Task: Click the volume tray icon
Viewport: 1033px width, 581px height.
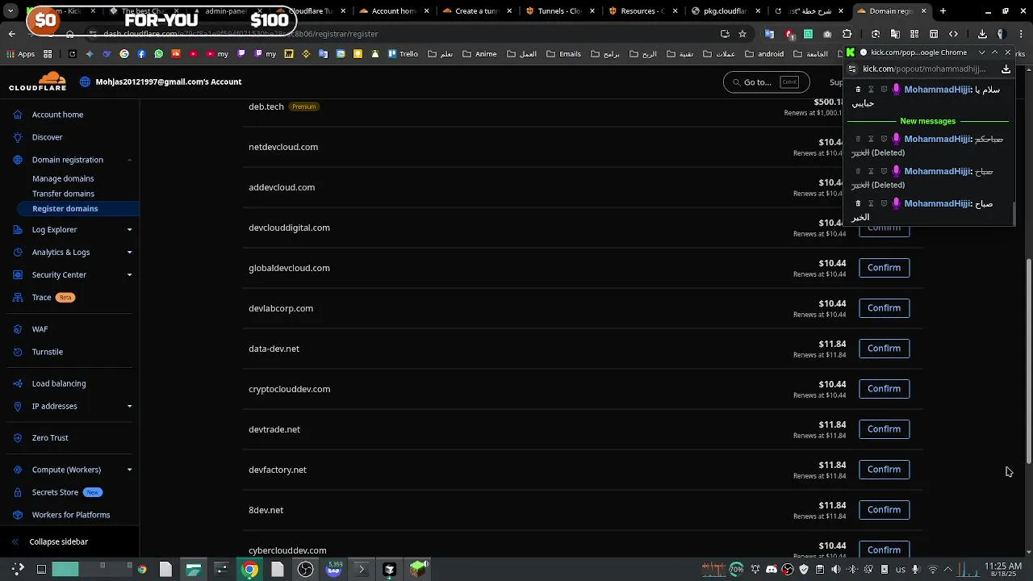Action: click(x=835, y=570)
